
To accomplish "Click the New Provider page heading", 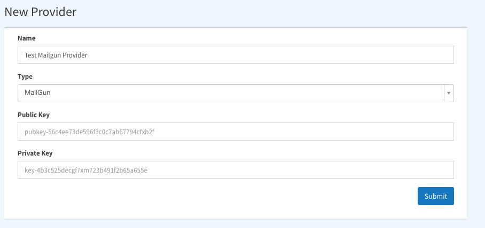I will (x=40, y=12).
